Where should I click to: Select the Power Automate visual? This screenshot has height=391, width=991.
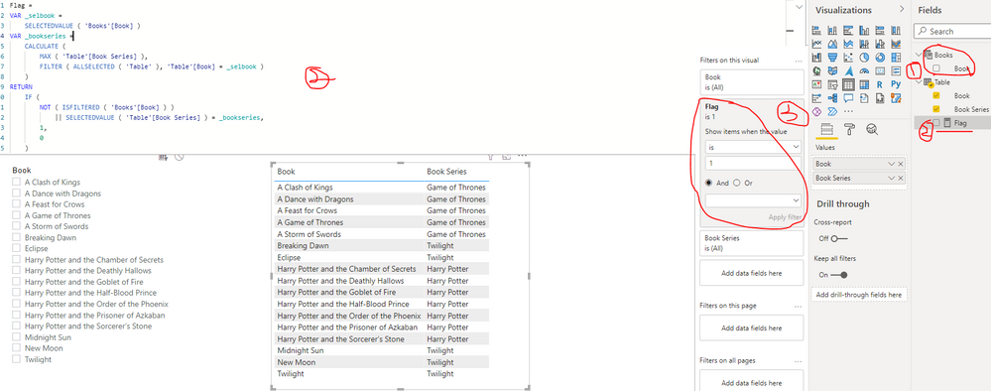832,111
